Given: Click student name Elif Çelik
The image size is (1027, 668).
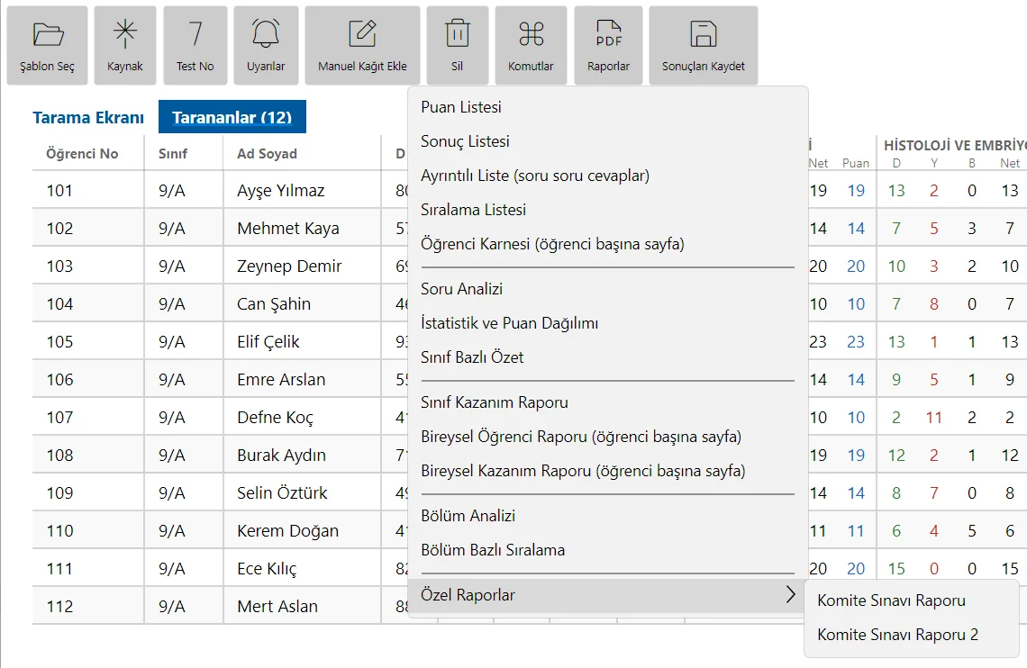Looking at the screenshot, I should (x=268, y=342).
